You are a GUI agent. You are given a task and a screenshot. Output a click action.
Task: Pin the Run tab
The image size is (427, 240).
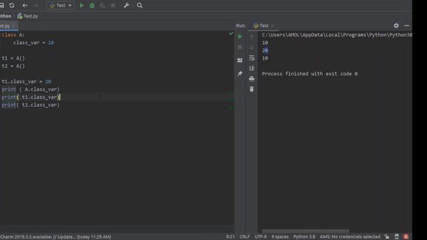240,73
